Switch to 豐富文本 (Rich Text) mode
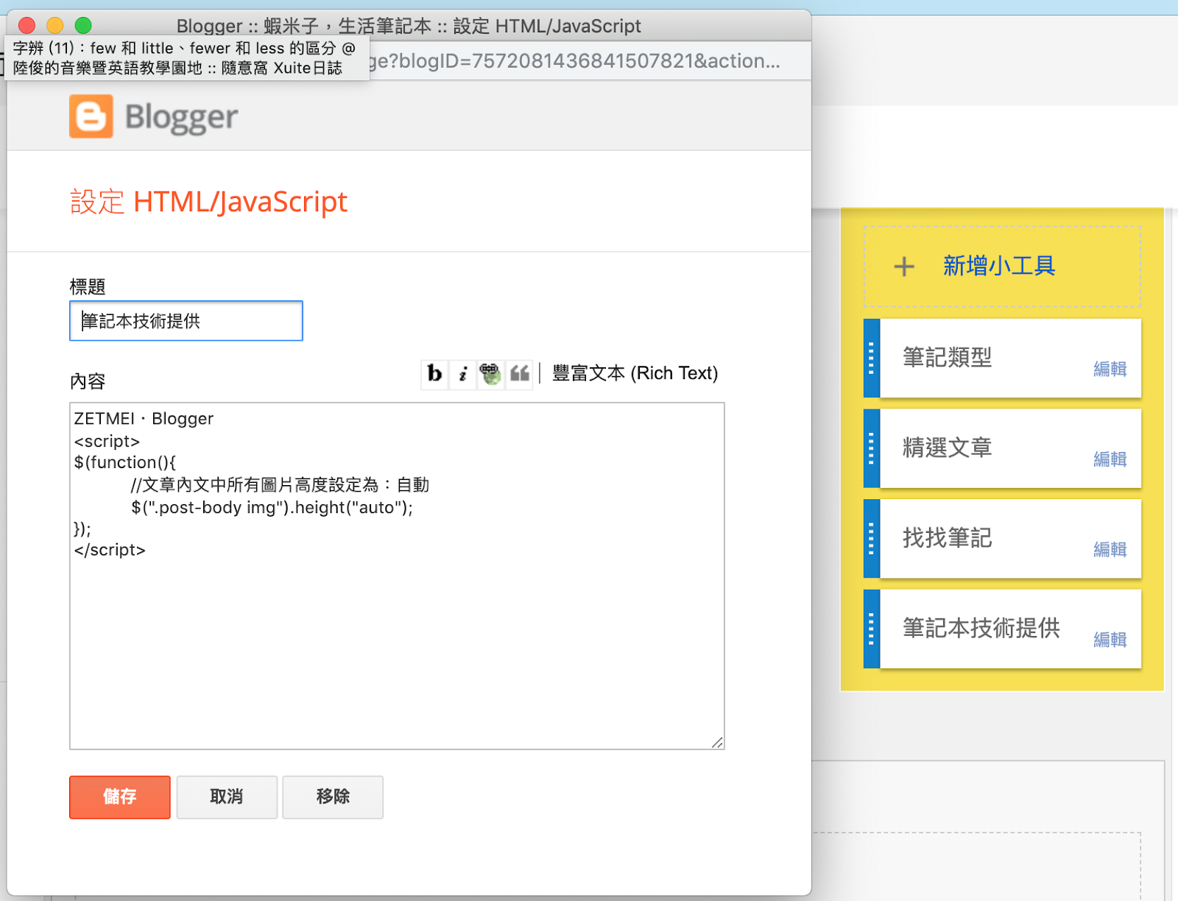This screenshot has height=901, width=1178. tap(635, 373)
